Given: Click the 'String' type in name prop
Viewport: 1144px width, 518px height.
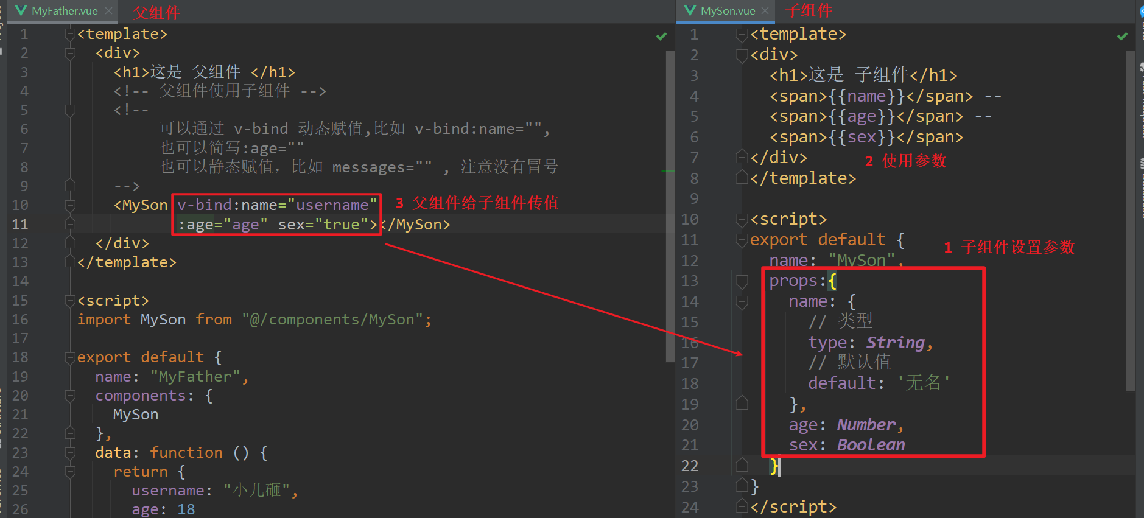Looking at the screenshot, I should 896,343.
